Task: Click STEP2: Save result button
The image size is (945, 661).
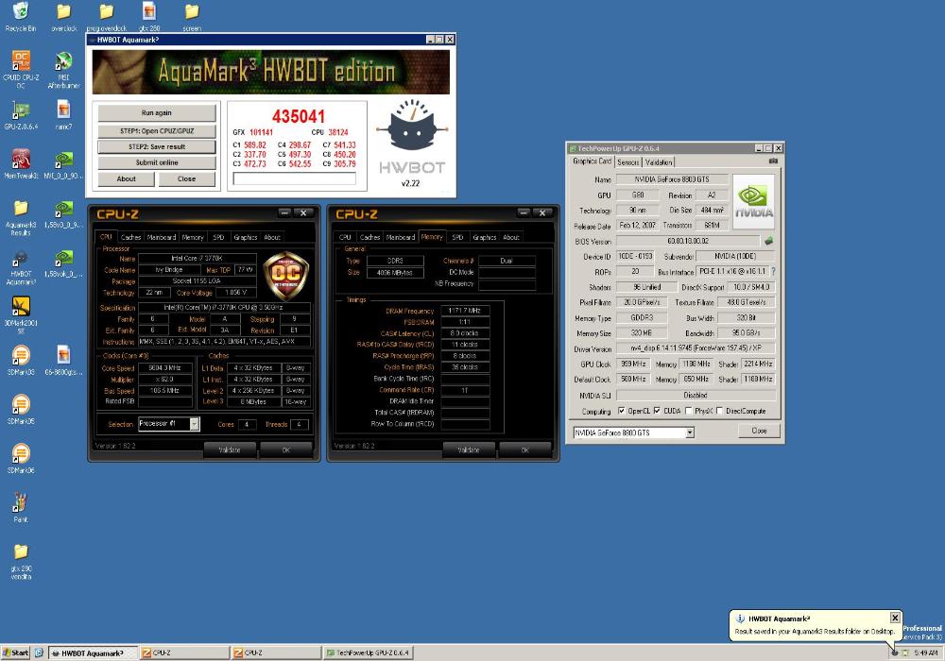Action: click(157, 147)
